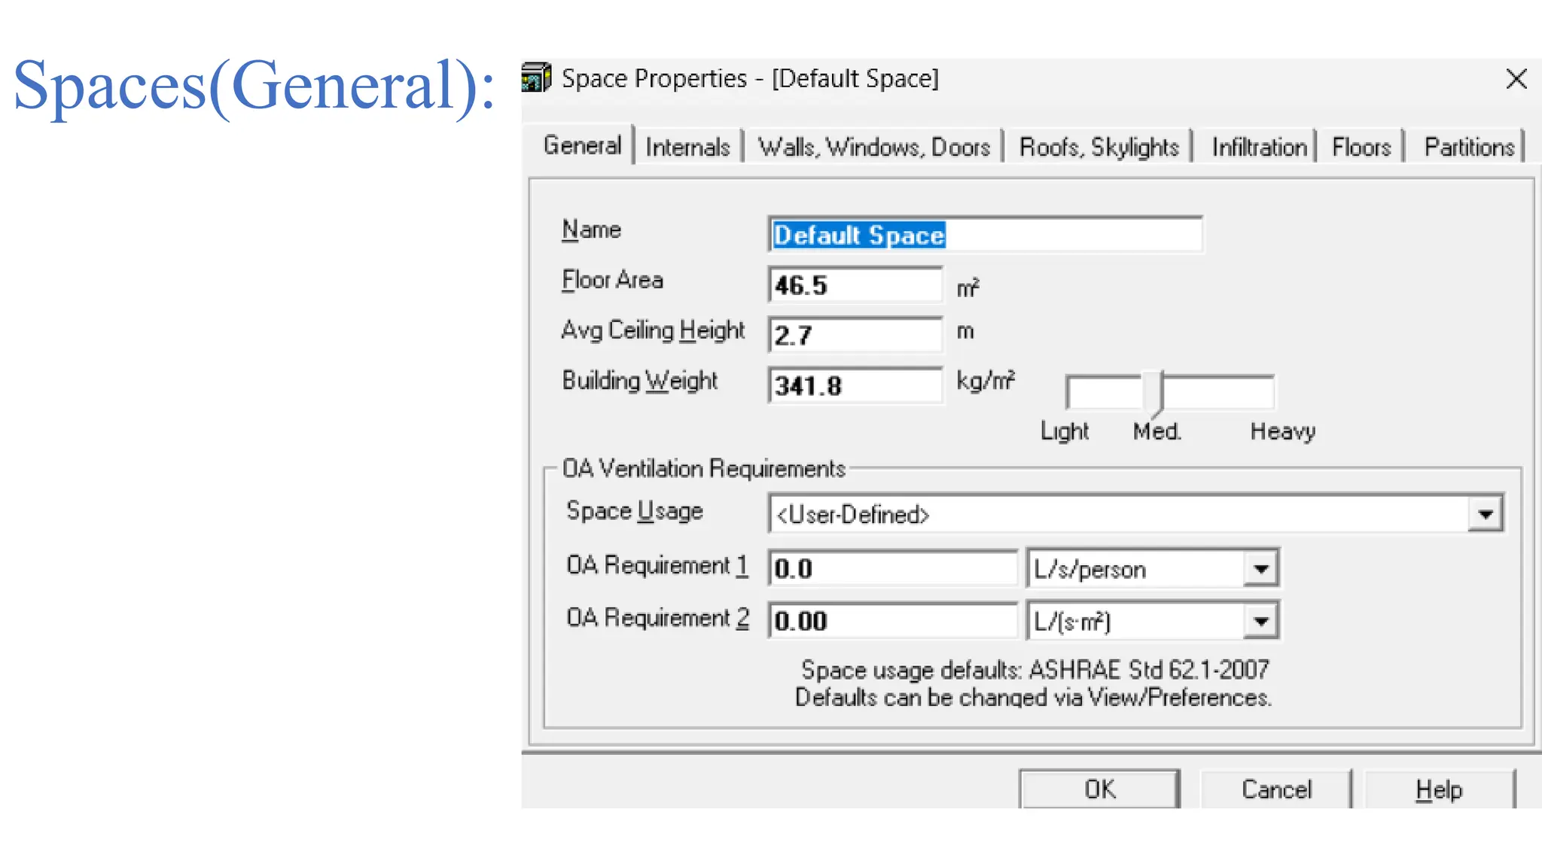Click the Name field showing Default Space

(985, 235)
